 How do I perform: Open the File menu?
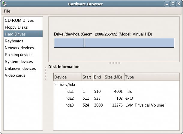(x=7, y=11)
